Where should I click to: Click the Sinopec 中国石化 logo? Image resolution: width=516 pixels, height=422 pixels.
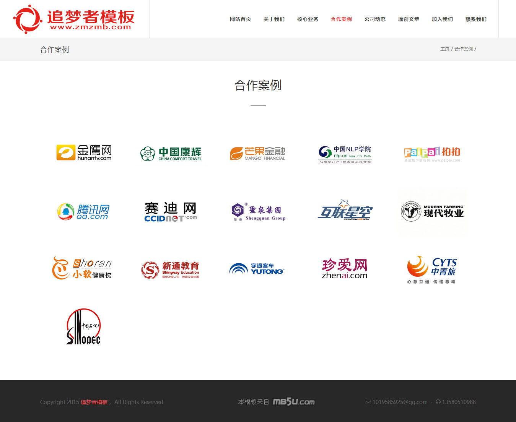tap(83, 327)
